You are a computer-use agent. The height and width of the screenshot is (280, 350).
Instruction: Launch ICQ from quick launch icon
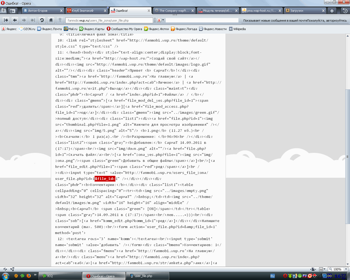pyautogui.click(x=22, y=276)
